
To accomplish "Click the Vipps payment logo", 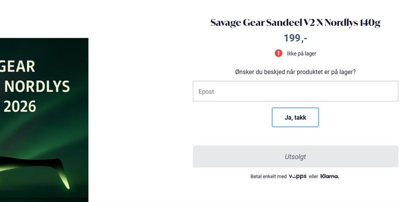I will point(297,176).
